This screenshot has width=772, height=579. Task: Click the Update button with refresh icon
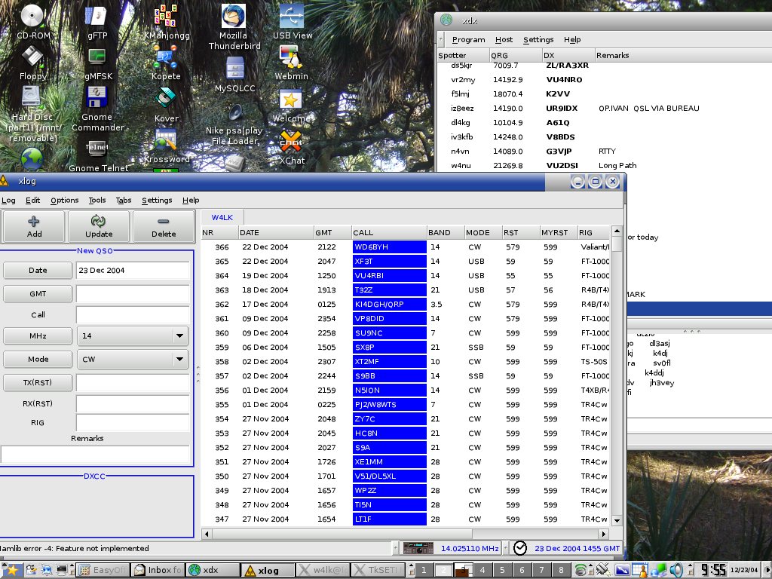tap(99, 226)
